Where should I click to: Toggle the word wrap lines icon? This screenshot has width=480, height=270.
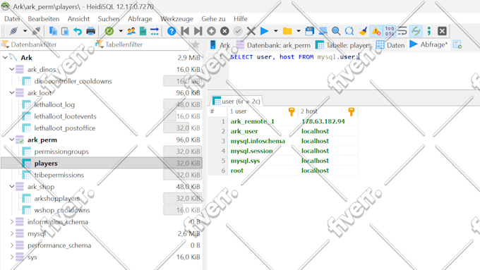click(402, 31)
